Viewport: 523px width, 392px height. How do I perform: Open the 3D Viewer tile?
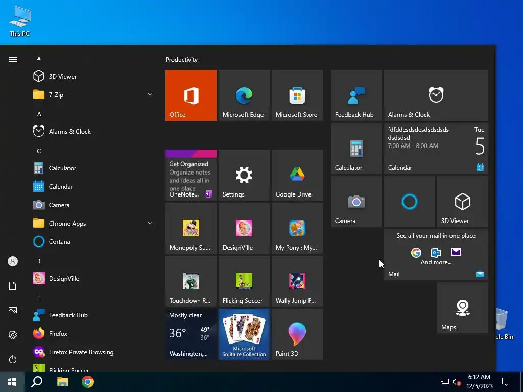point(463,202)
